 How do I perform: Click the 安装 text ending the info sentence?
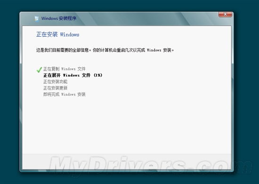pos(167,50)
